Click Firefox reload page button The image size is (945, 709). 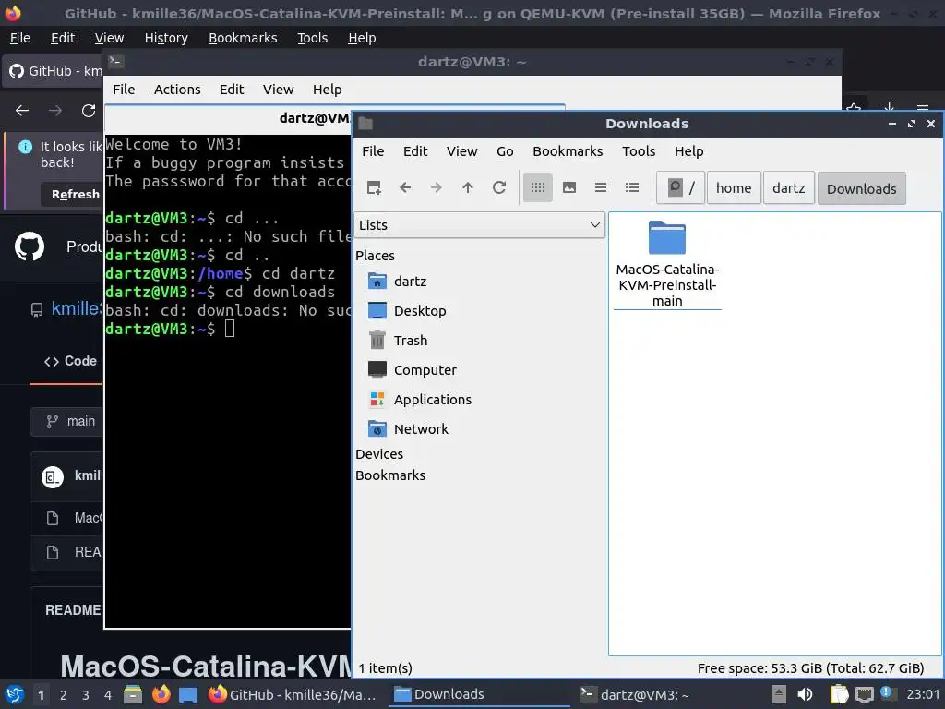point(89,111)
